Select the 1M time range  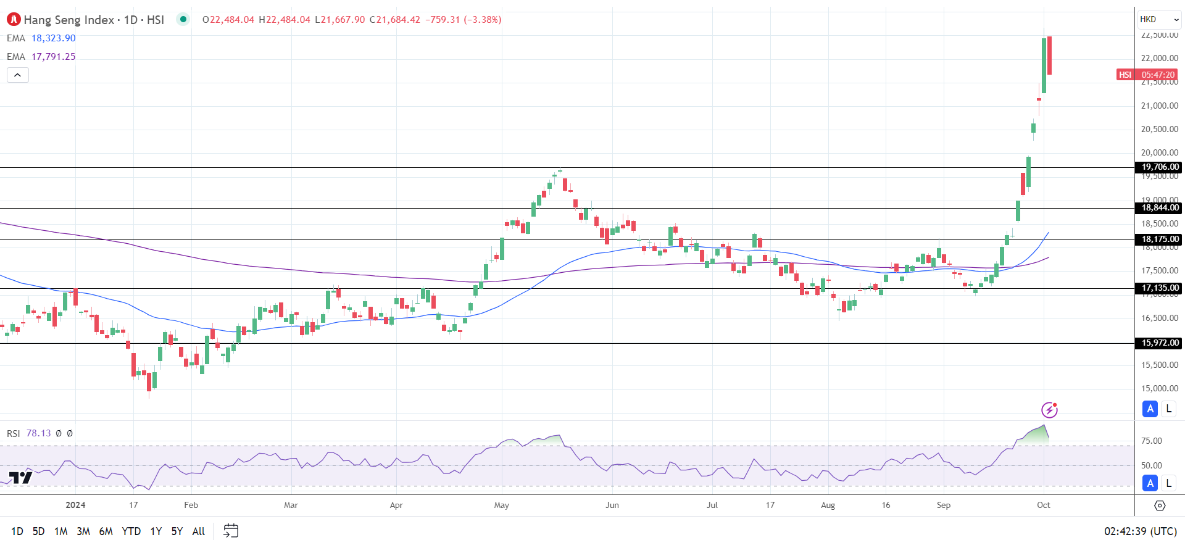(60, 531)
